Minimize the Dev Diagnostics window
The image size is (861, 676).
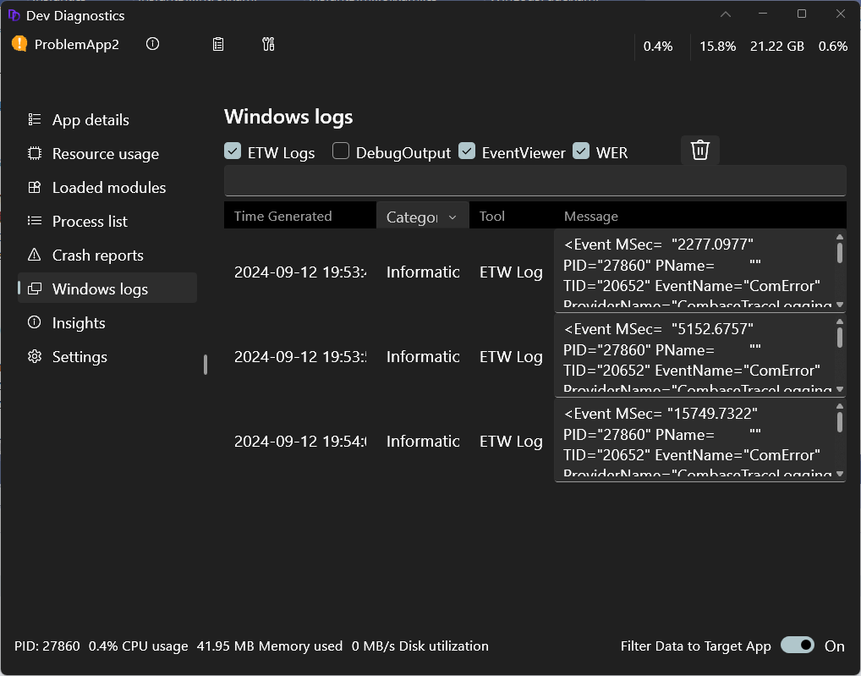pyautogui.click(x=763, y=14)
